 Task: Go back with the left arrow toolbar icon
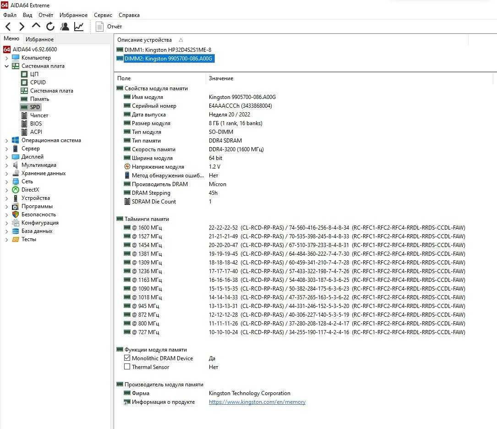pos(8,27)
